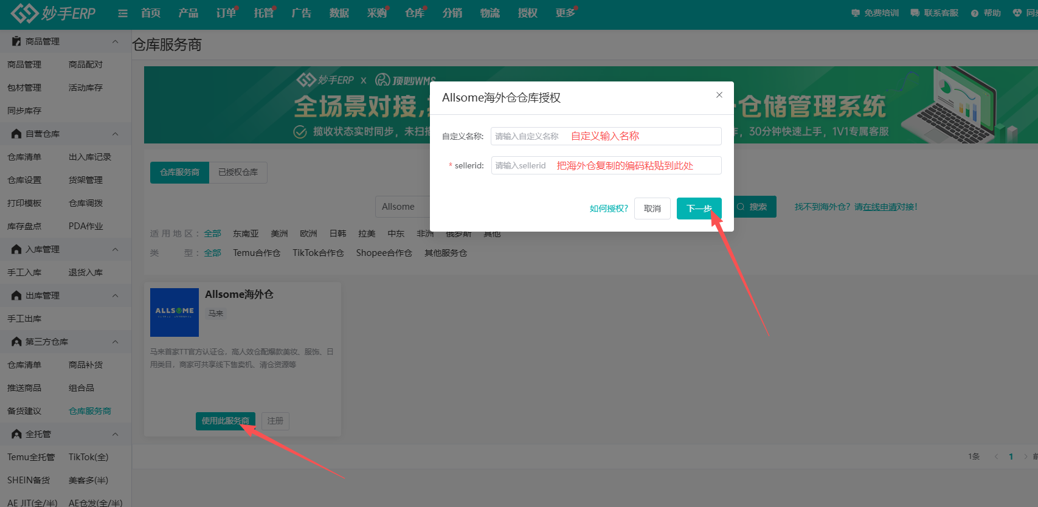Open the 分销 top menu
Screen dimensions: 1038x507
point(452,13)
